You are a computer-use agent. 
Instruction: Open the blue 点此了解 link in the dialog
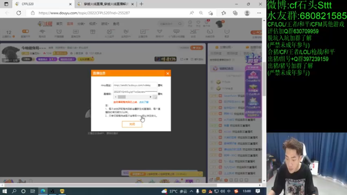pyautogui.click(x=144, y=102)
